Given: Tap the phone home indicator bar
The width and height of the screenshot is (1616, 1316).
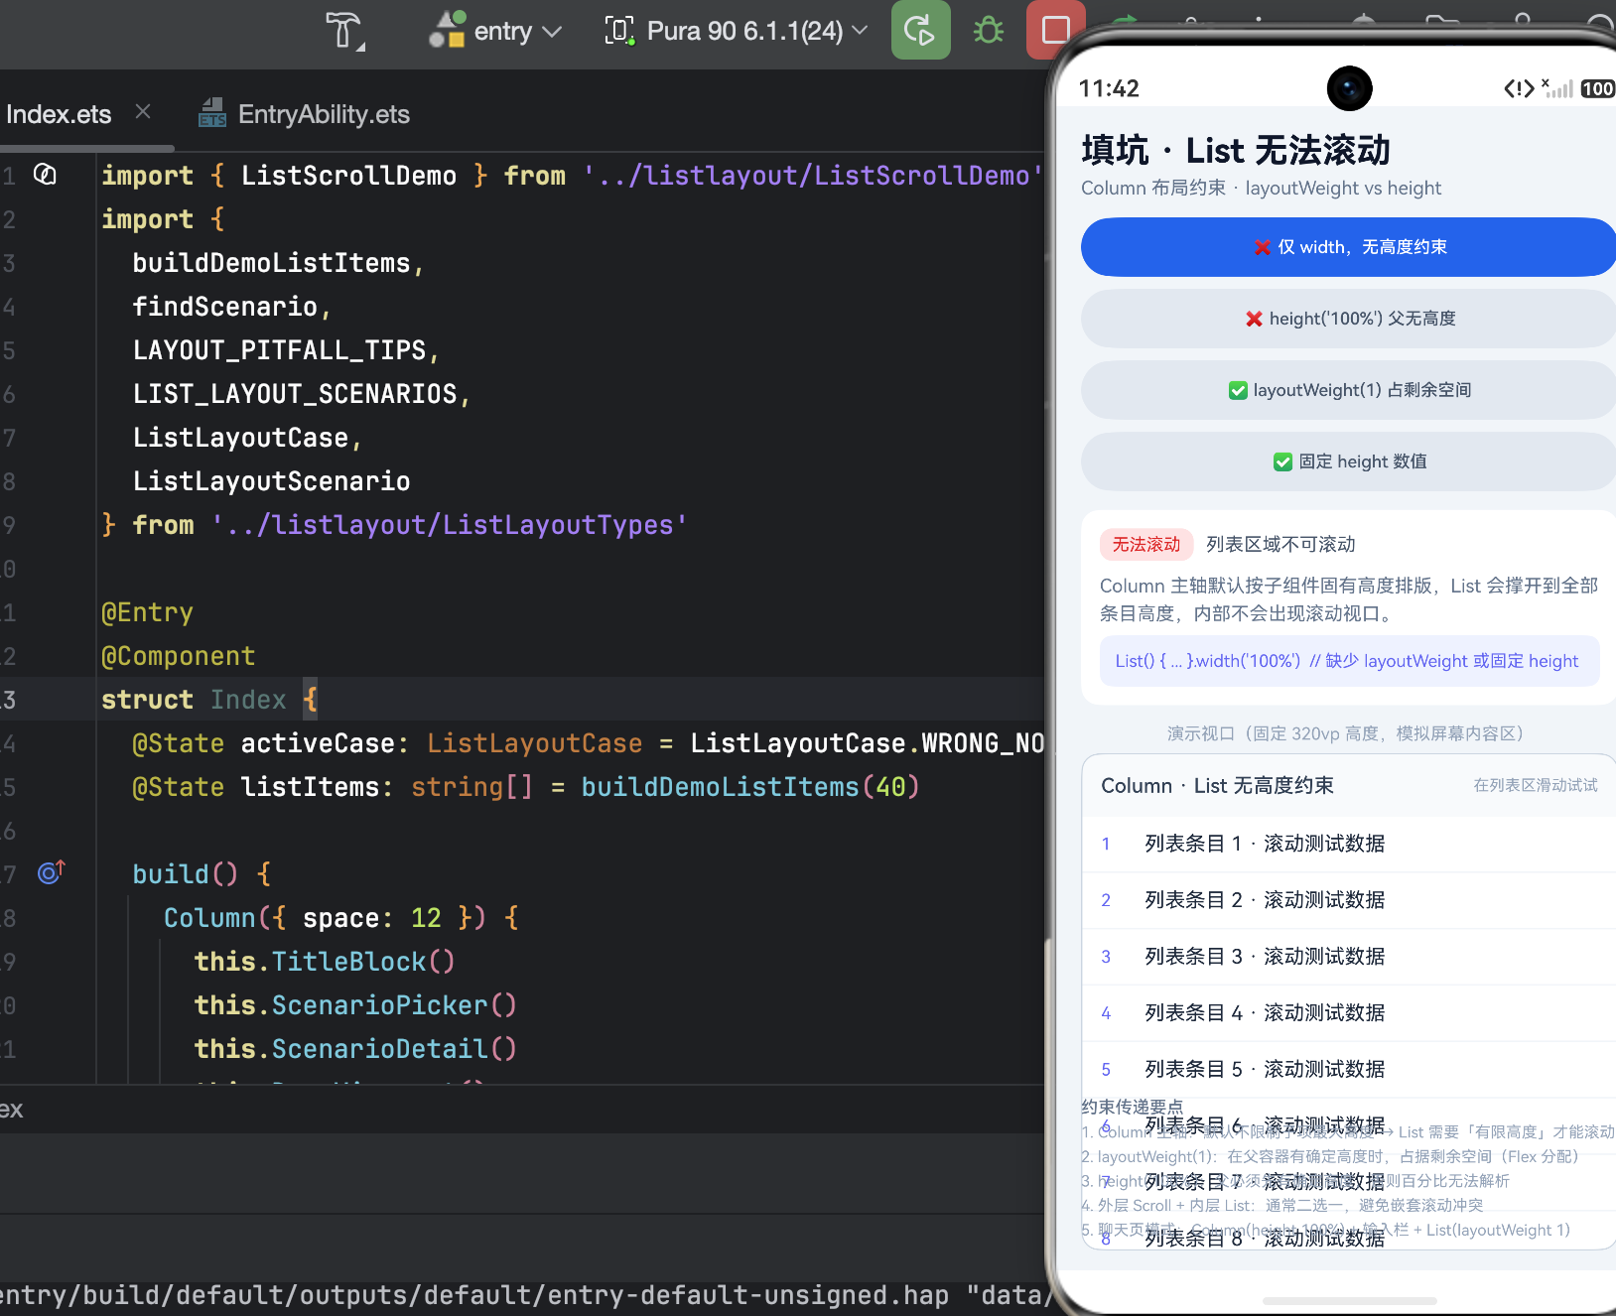Looking at the screenshot, I should 1349,1300.
